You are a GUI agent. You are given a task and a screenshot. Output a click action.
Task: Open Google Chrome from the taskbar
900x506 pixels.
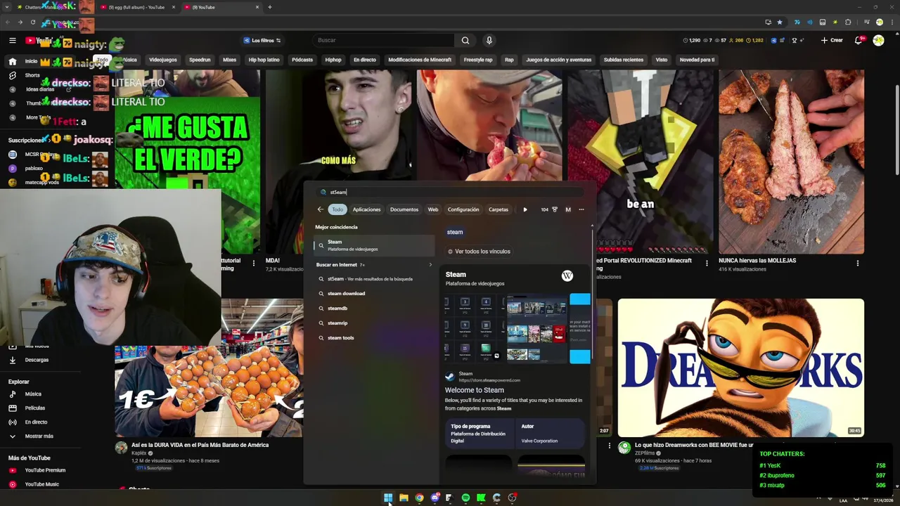pos(419,498)
